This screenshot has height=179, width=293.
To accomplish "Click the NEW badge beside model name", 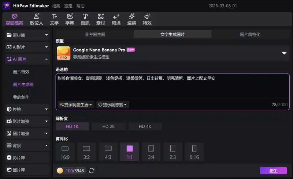I will click(131, 50).
